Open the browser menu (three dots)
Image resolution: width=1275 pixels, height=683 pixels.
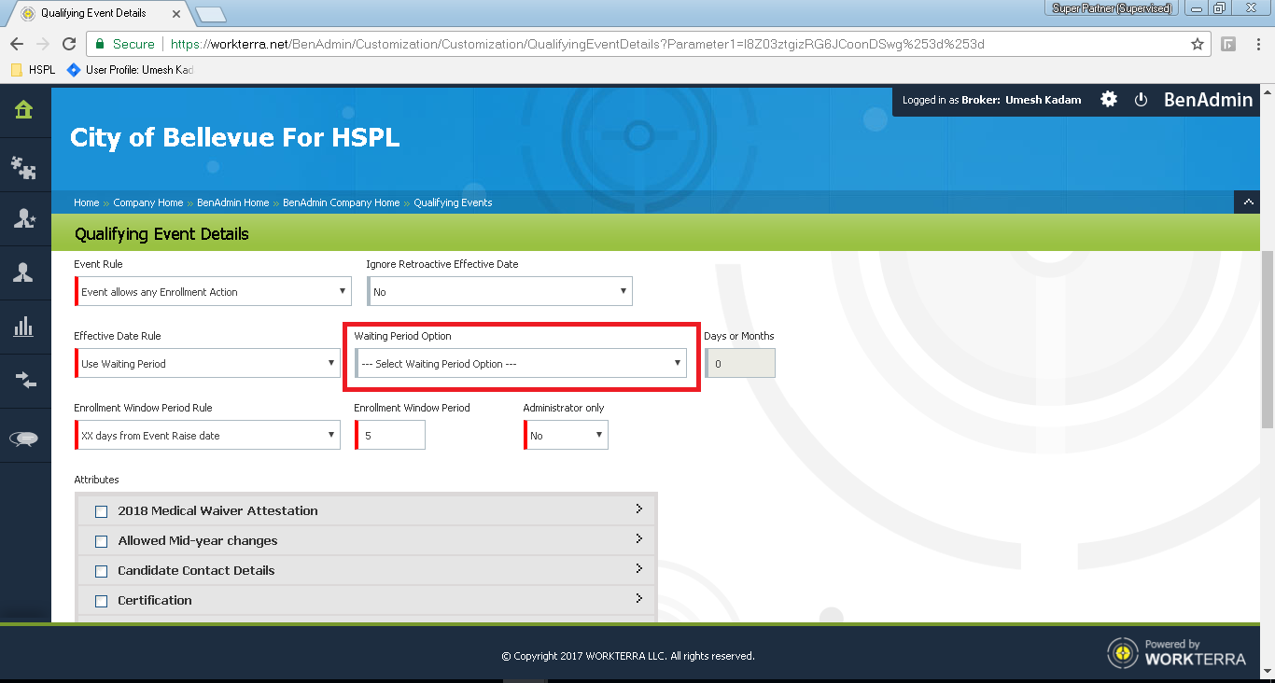pos(1257,44)
